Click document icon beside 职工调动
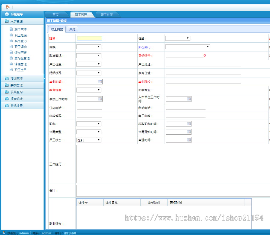This screenshot has width=270, height=235. (x=11, y=46)
